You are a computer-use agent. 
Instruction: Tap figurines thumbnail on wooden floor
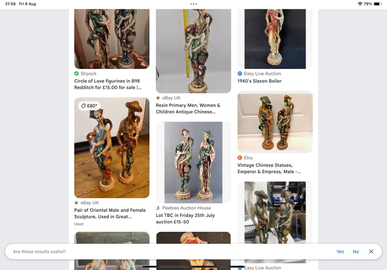[112, 148]
